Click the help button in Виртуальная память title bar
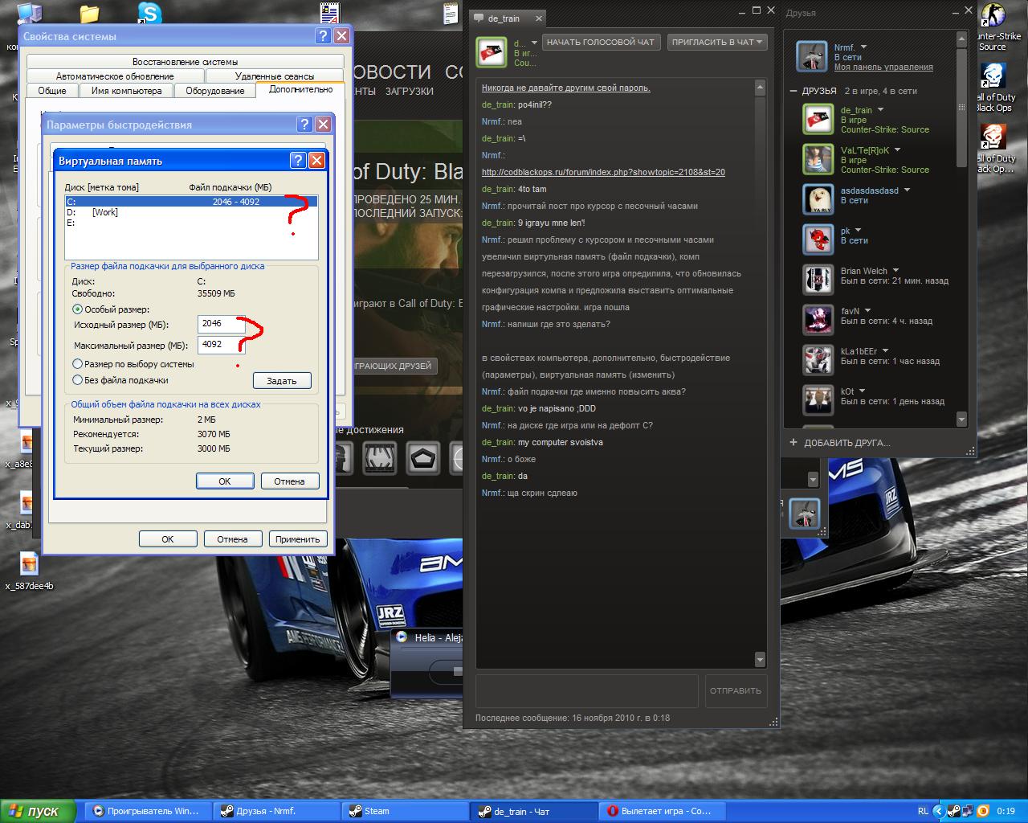The width and height of the screenshot is (1028, 823). pos(297,160)
